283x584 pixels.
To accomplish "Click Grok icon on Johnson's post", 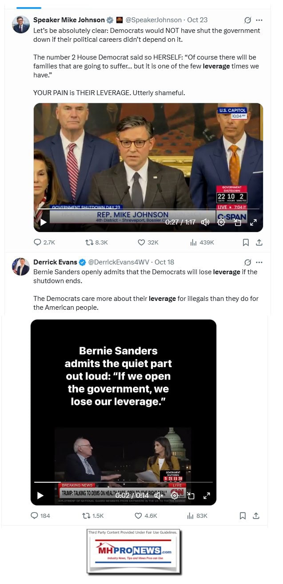I will click(x=248, y=20).
